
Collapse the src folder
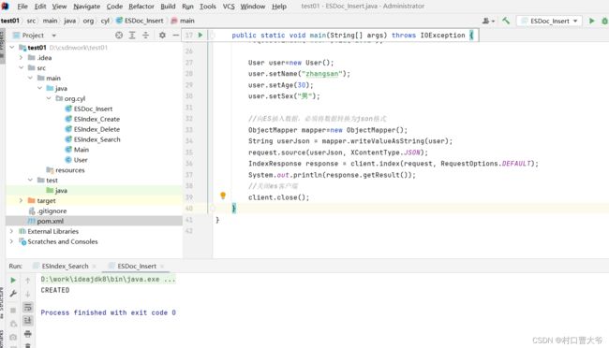coord(21,67)
